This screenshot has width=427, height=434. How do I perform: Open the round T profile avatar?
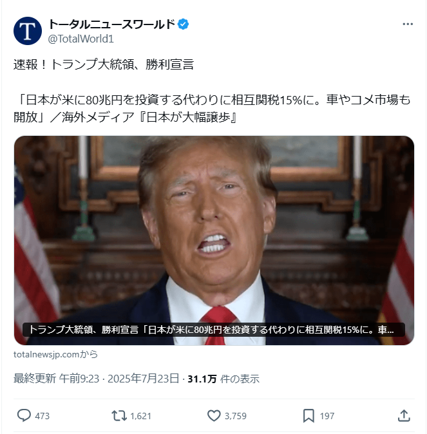point(28,31)
